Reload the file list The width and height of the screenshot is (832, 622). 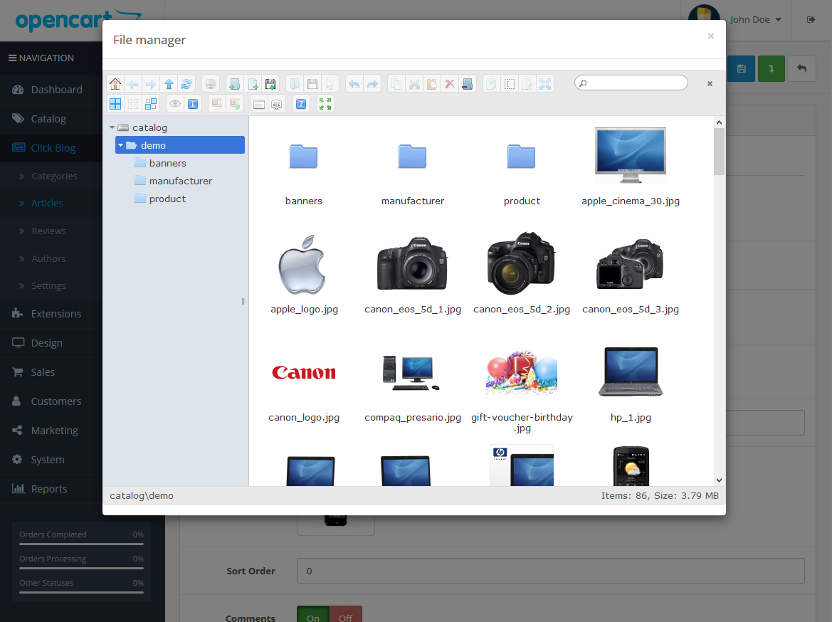[x=186, y=84]
